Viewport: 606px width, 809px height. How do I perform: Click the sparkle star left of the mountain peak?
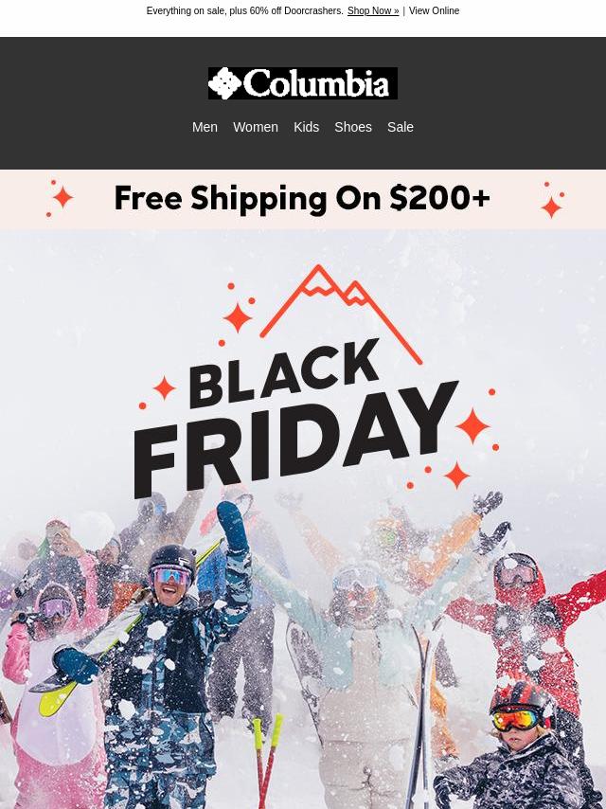pyautogui.click(x=238, y=317)
